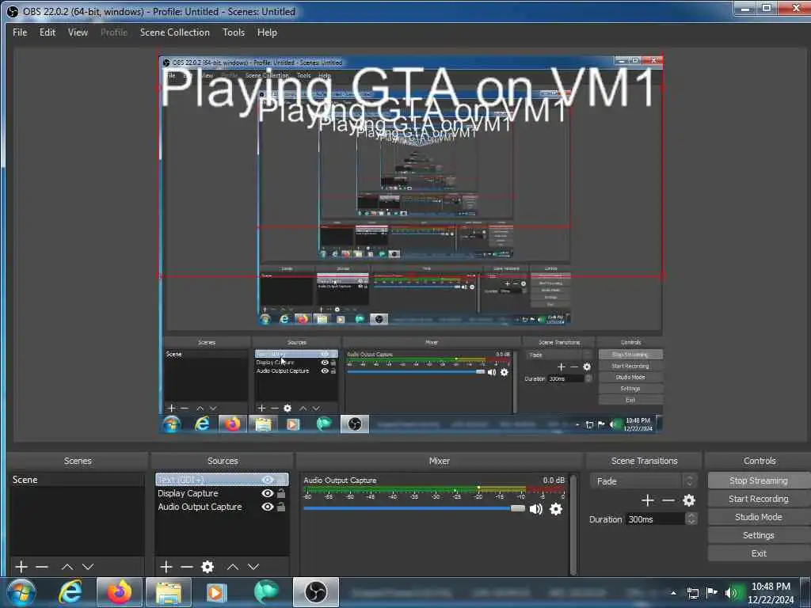Select the Display Capture source row
The width and height of the screenshot is (811, 608).
click(x=222, y=493)
